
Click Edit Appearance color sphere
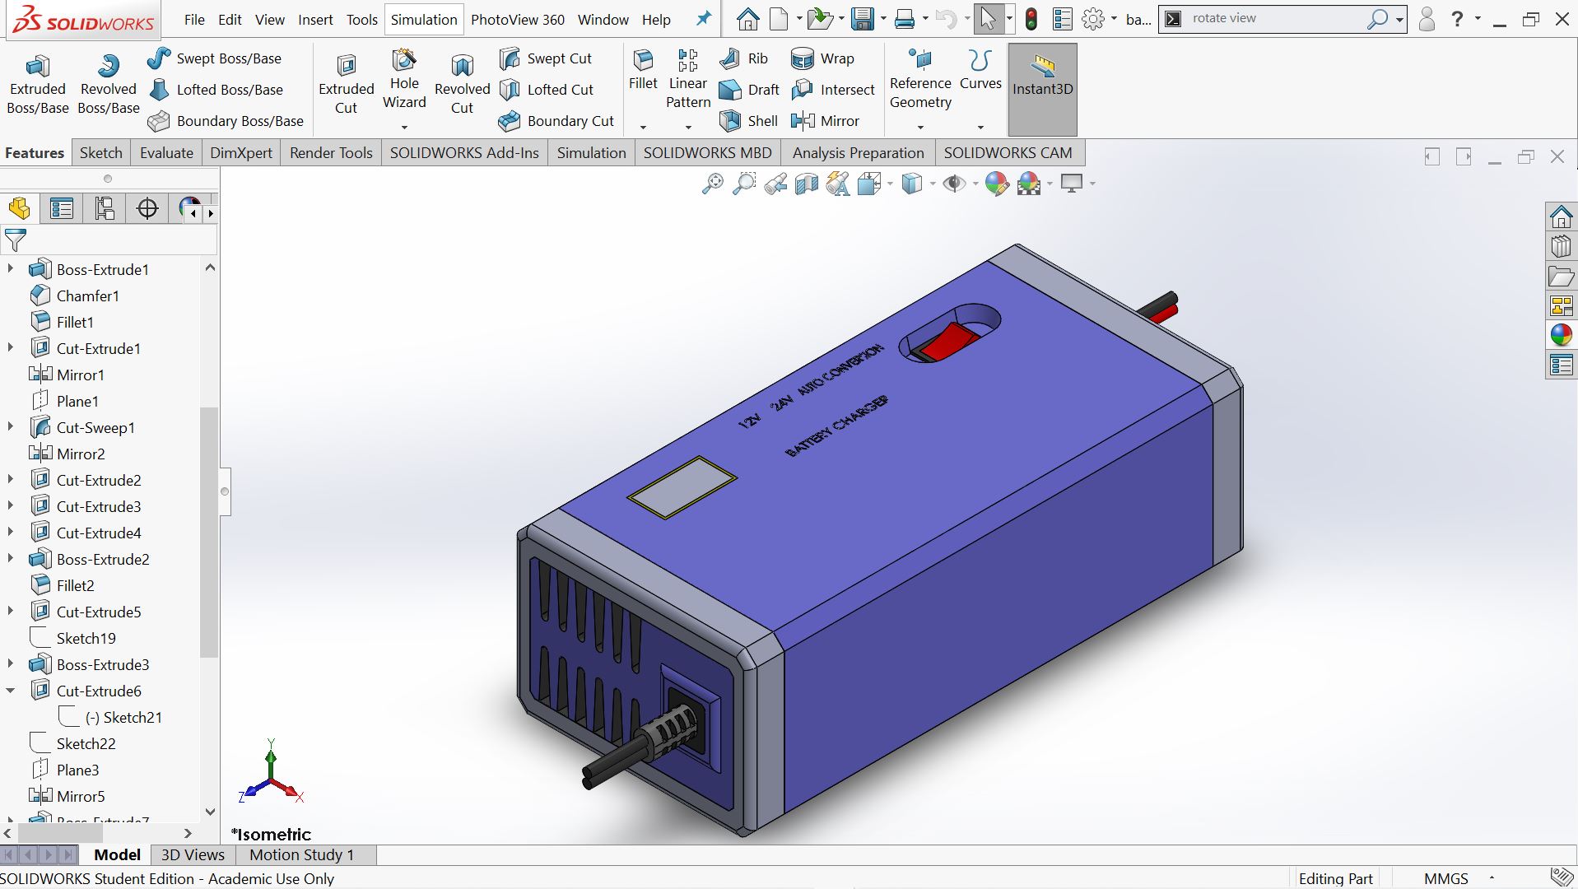click(x=997, y=184)
